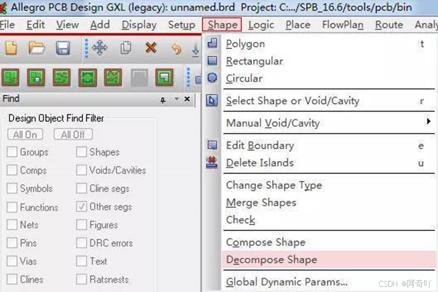Image resolution: width=438 pixels, height=292 pixels.
Task: Open the Find panel dropdown arrow
Action: point(177,99)
